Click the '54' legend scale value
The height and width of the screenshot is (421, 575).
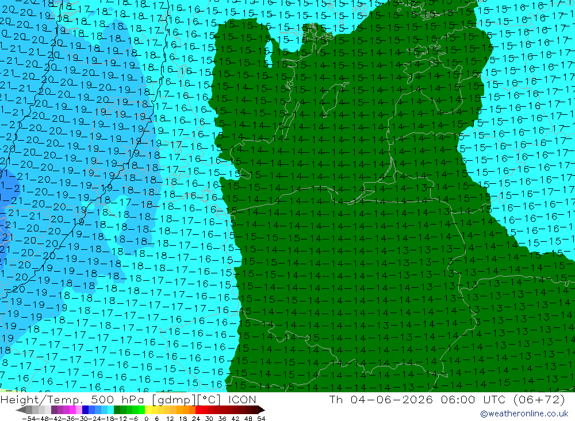(261, 419)
